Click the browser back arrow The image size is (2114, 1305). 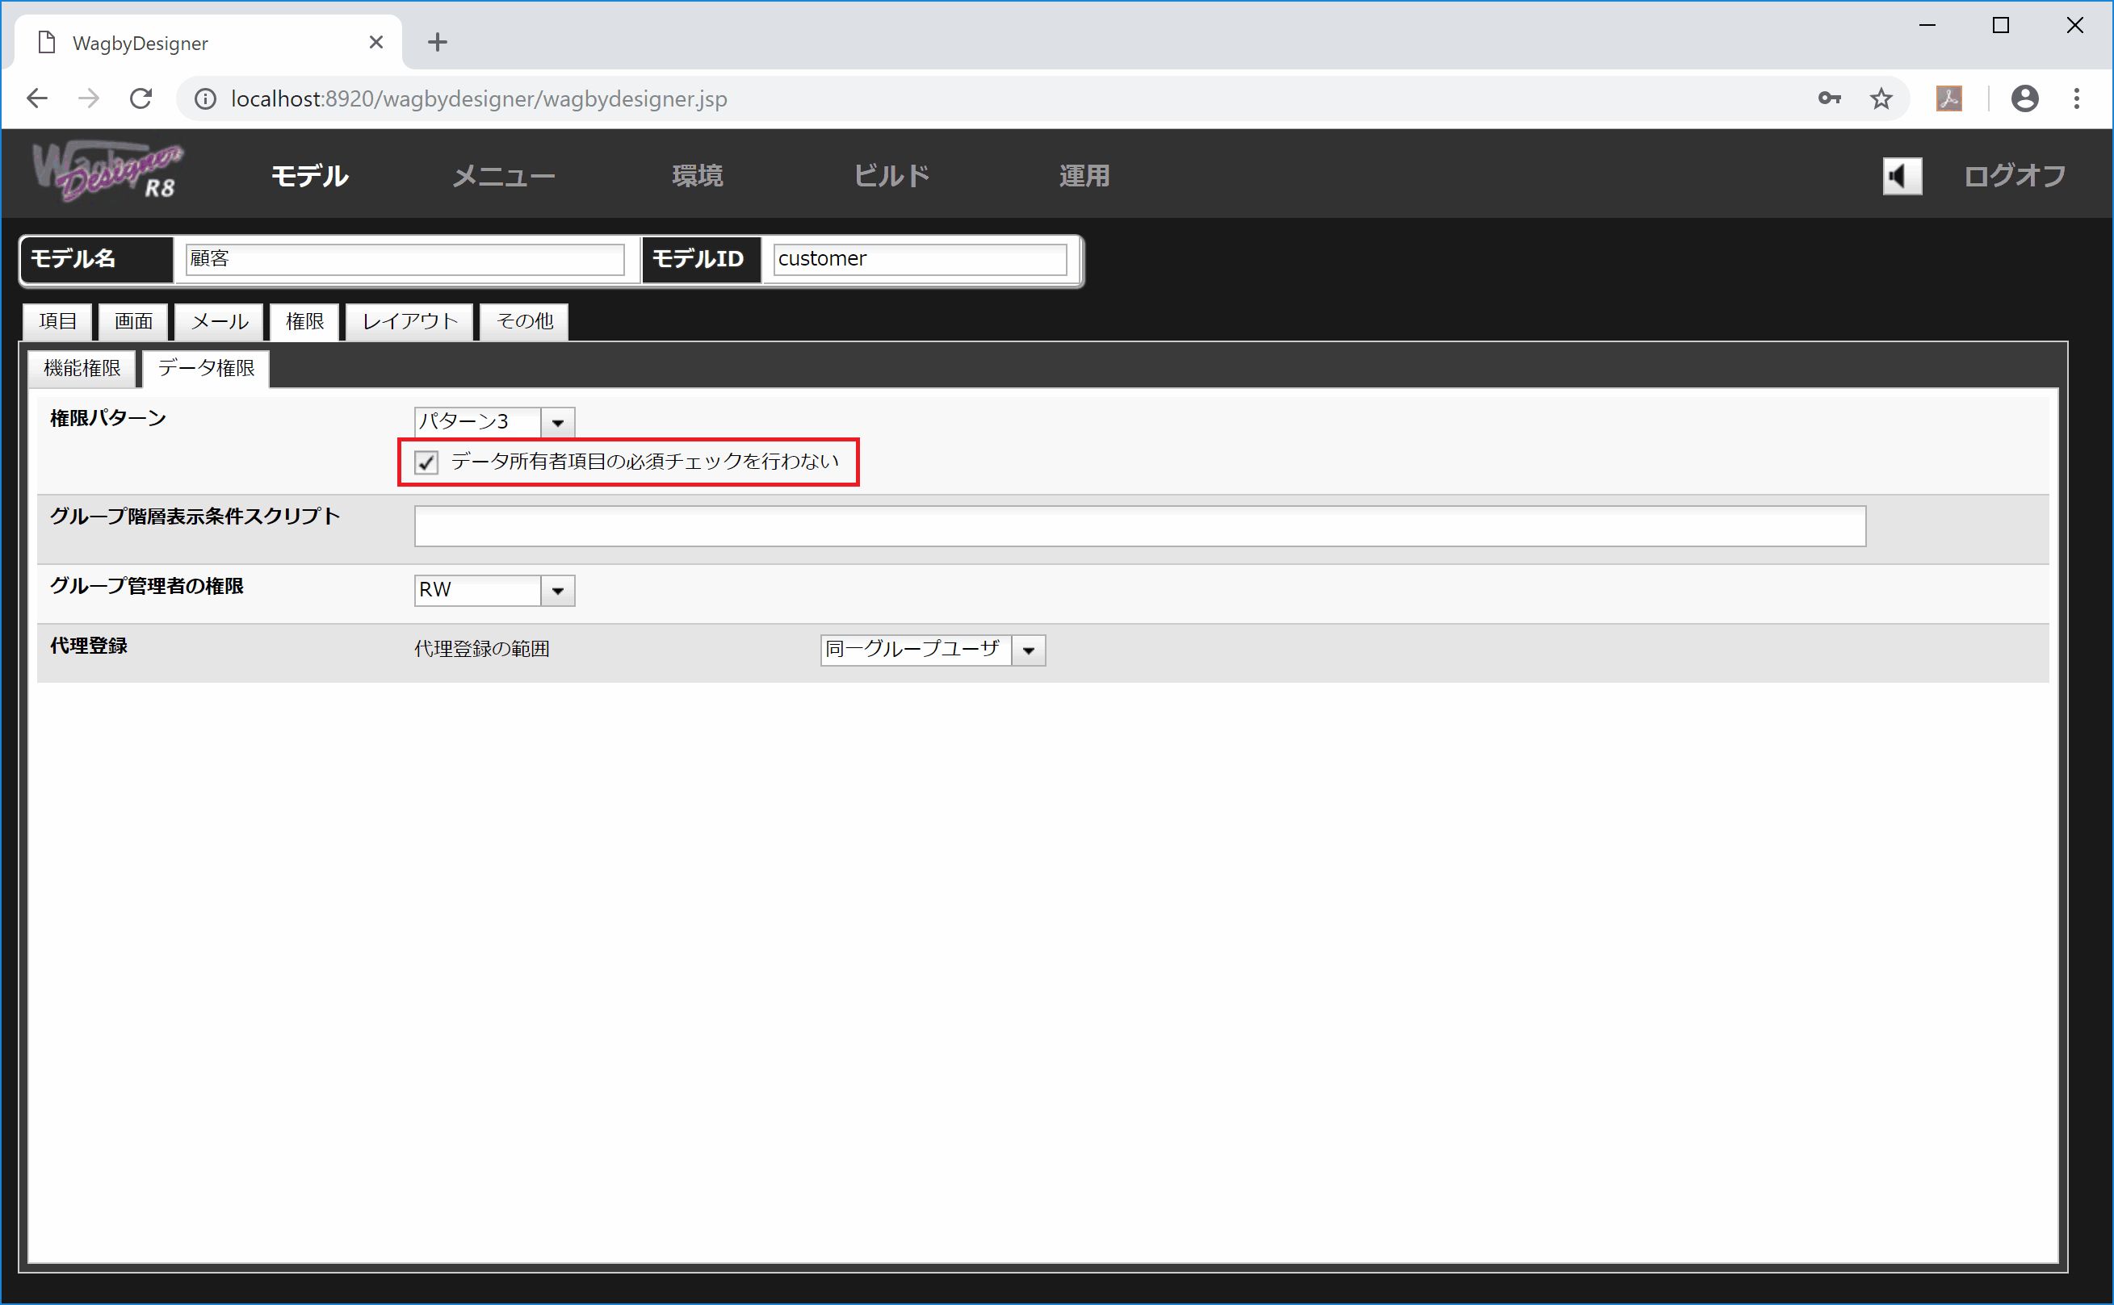tap(37, 98)
